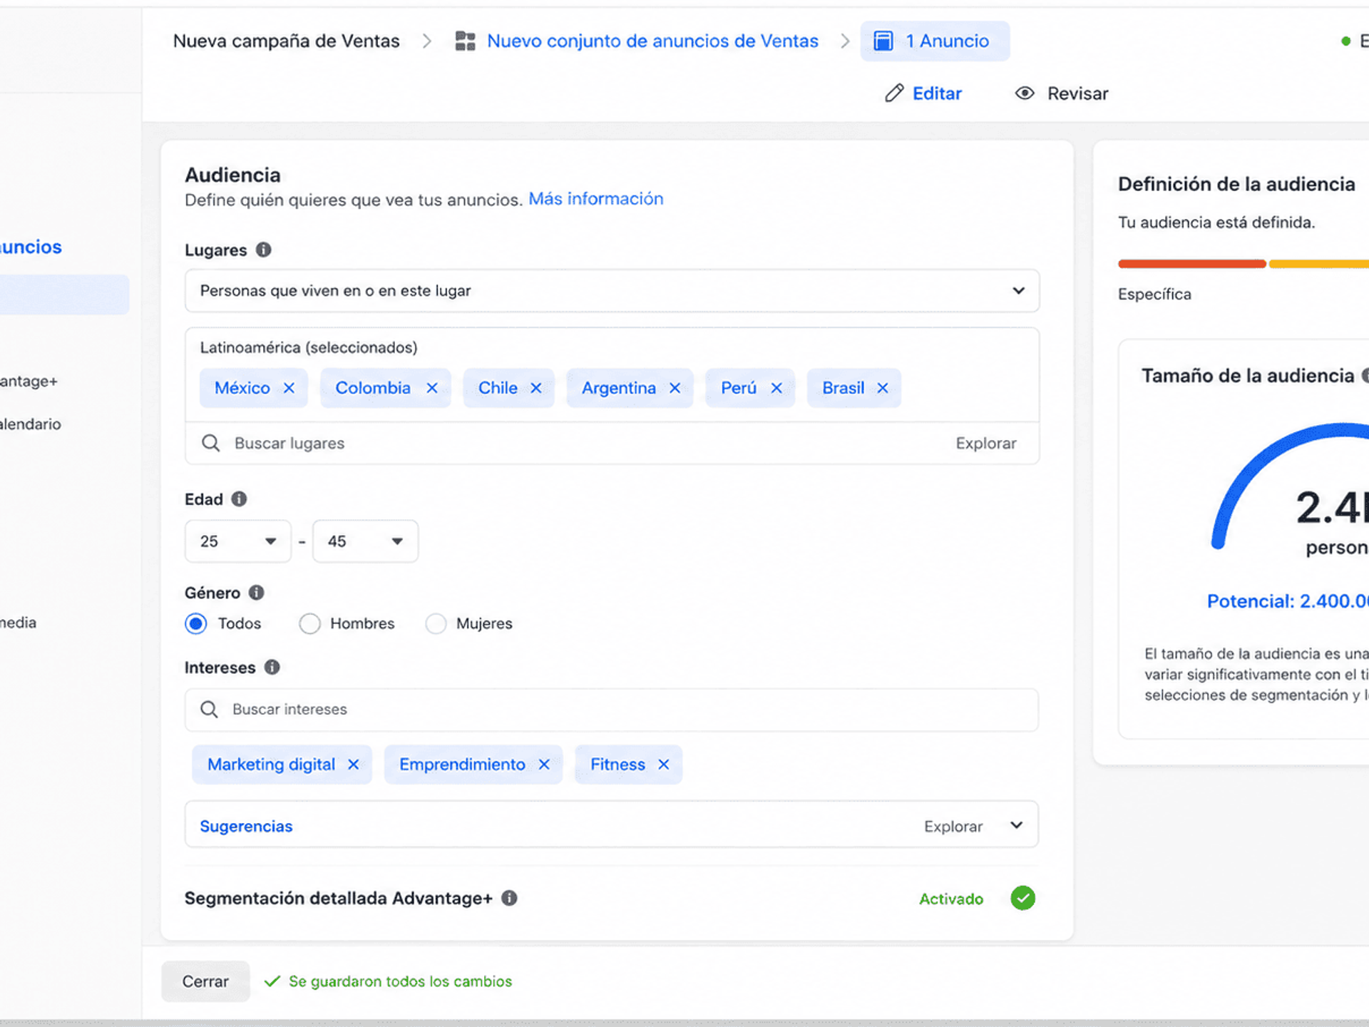This screenshot has height=1027, width=1369.
Task: Open Más información link
Action: (x=595, y=199)
